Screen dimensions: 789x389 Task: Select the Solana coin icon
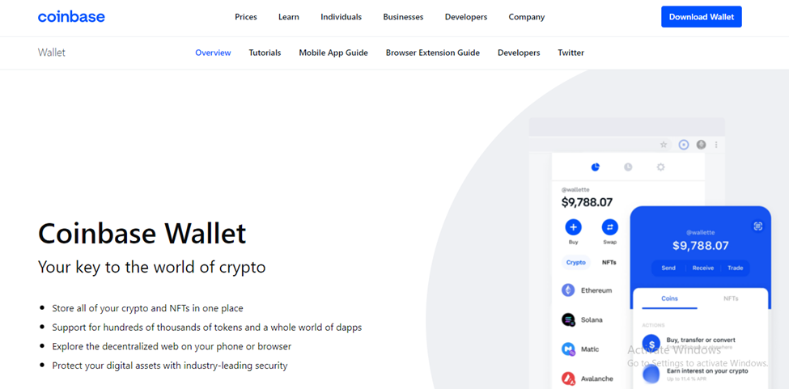pyautogui.click(x=568, y=320)
